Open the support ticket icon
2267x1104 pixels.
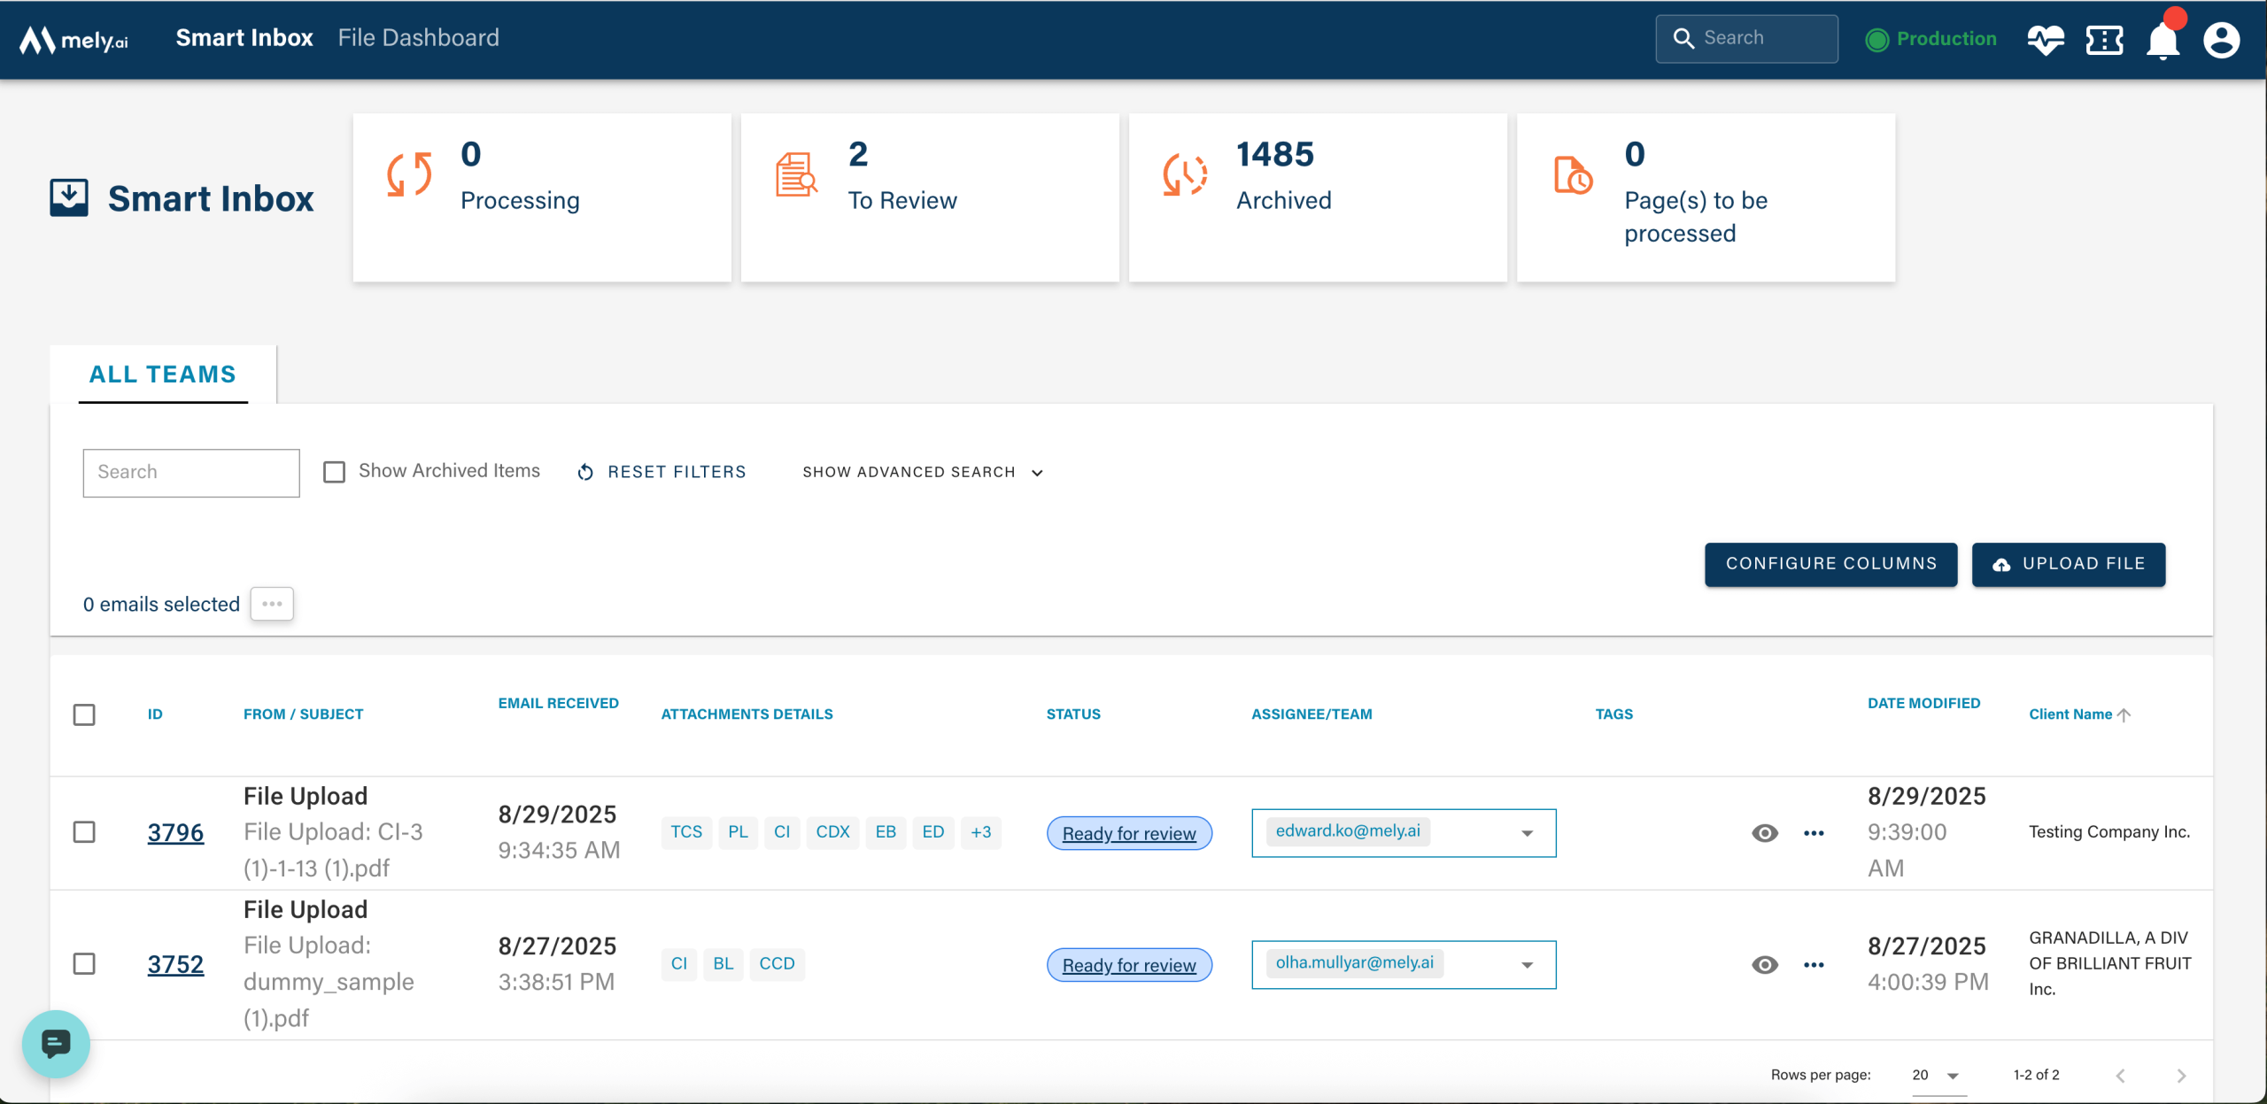point(2104,40)
